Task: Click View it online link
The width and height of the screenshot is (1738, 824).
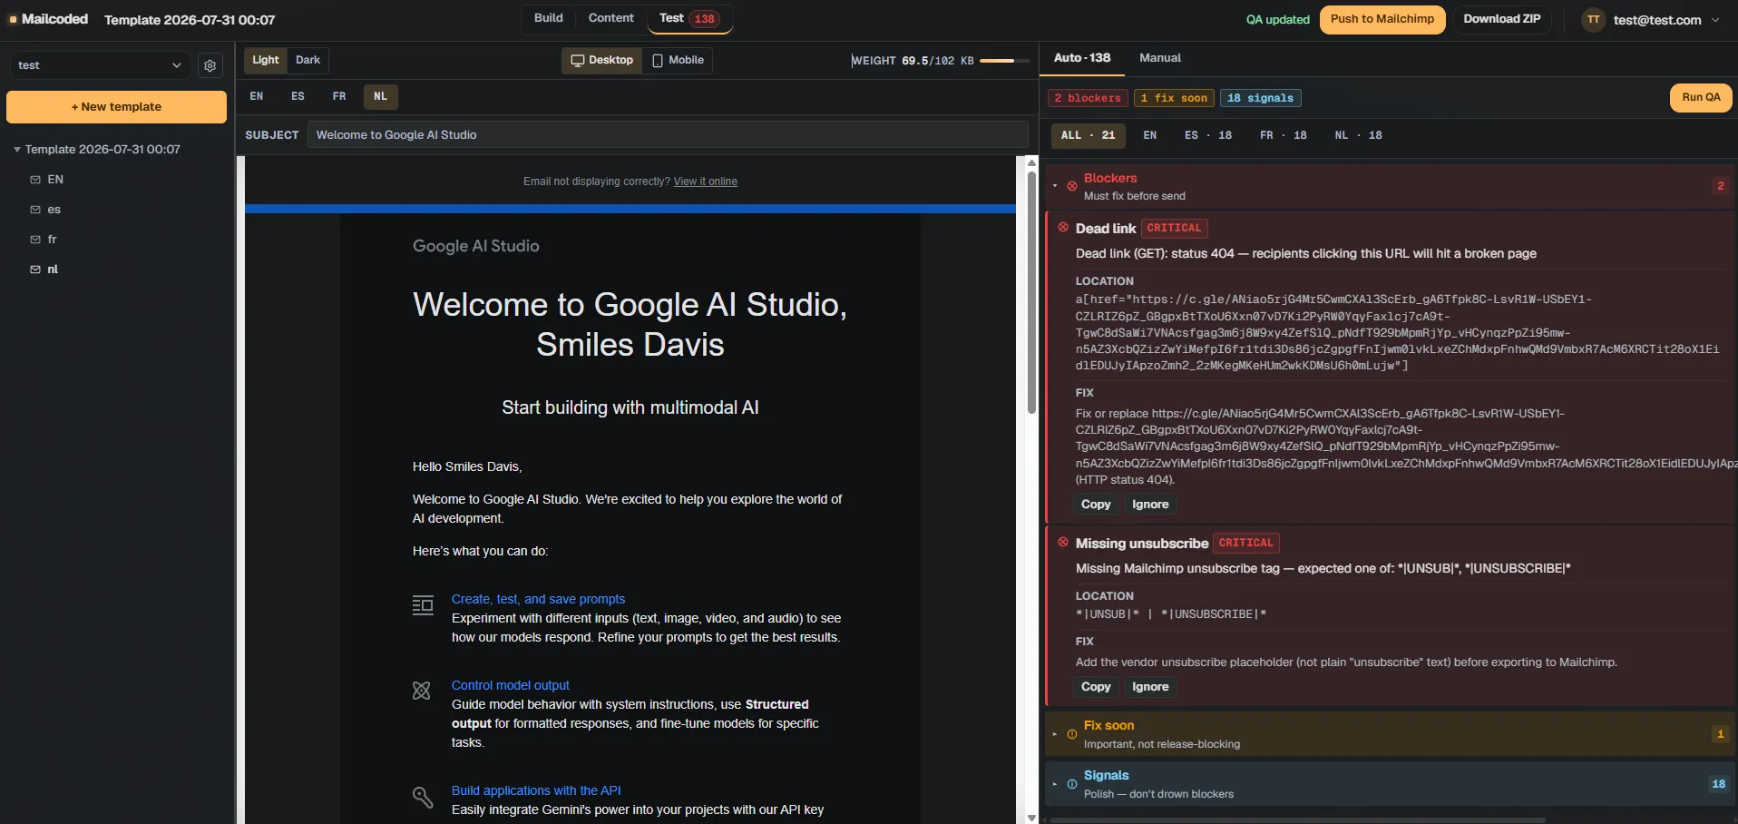Action: click(x=705, y=181)
